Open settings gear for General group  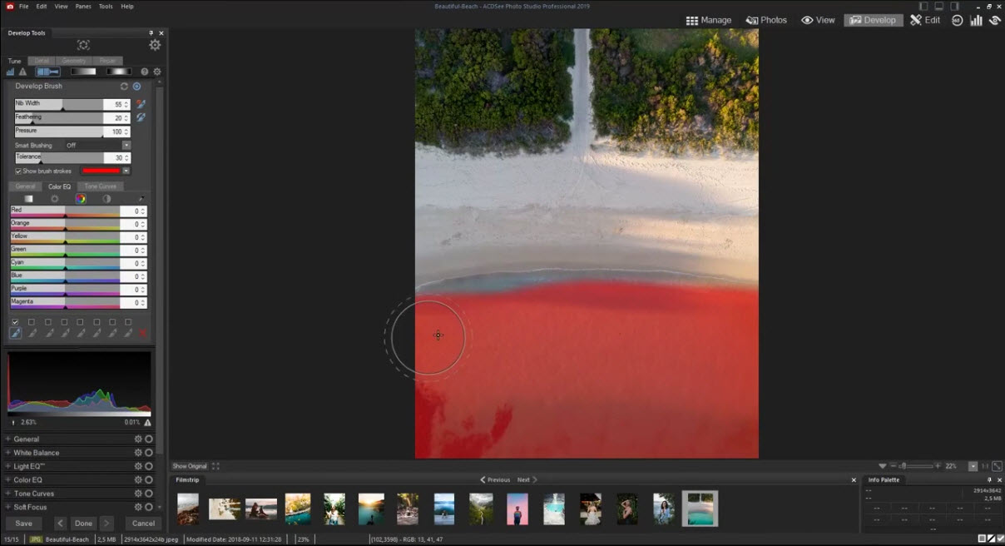[139, 439]
